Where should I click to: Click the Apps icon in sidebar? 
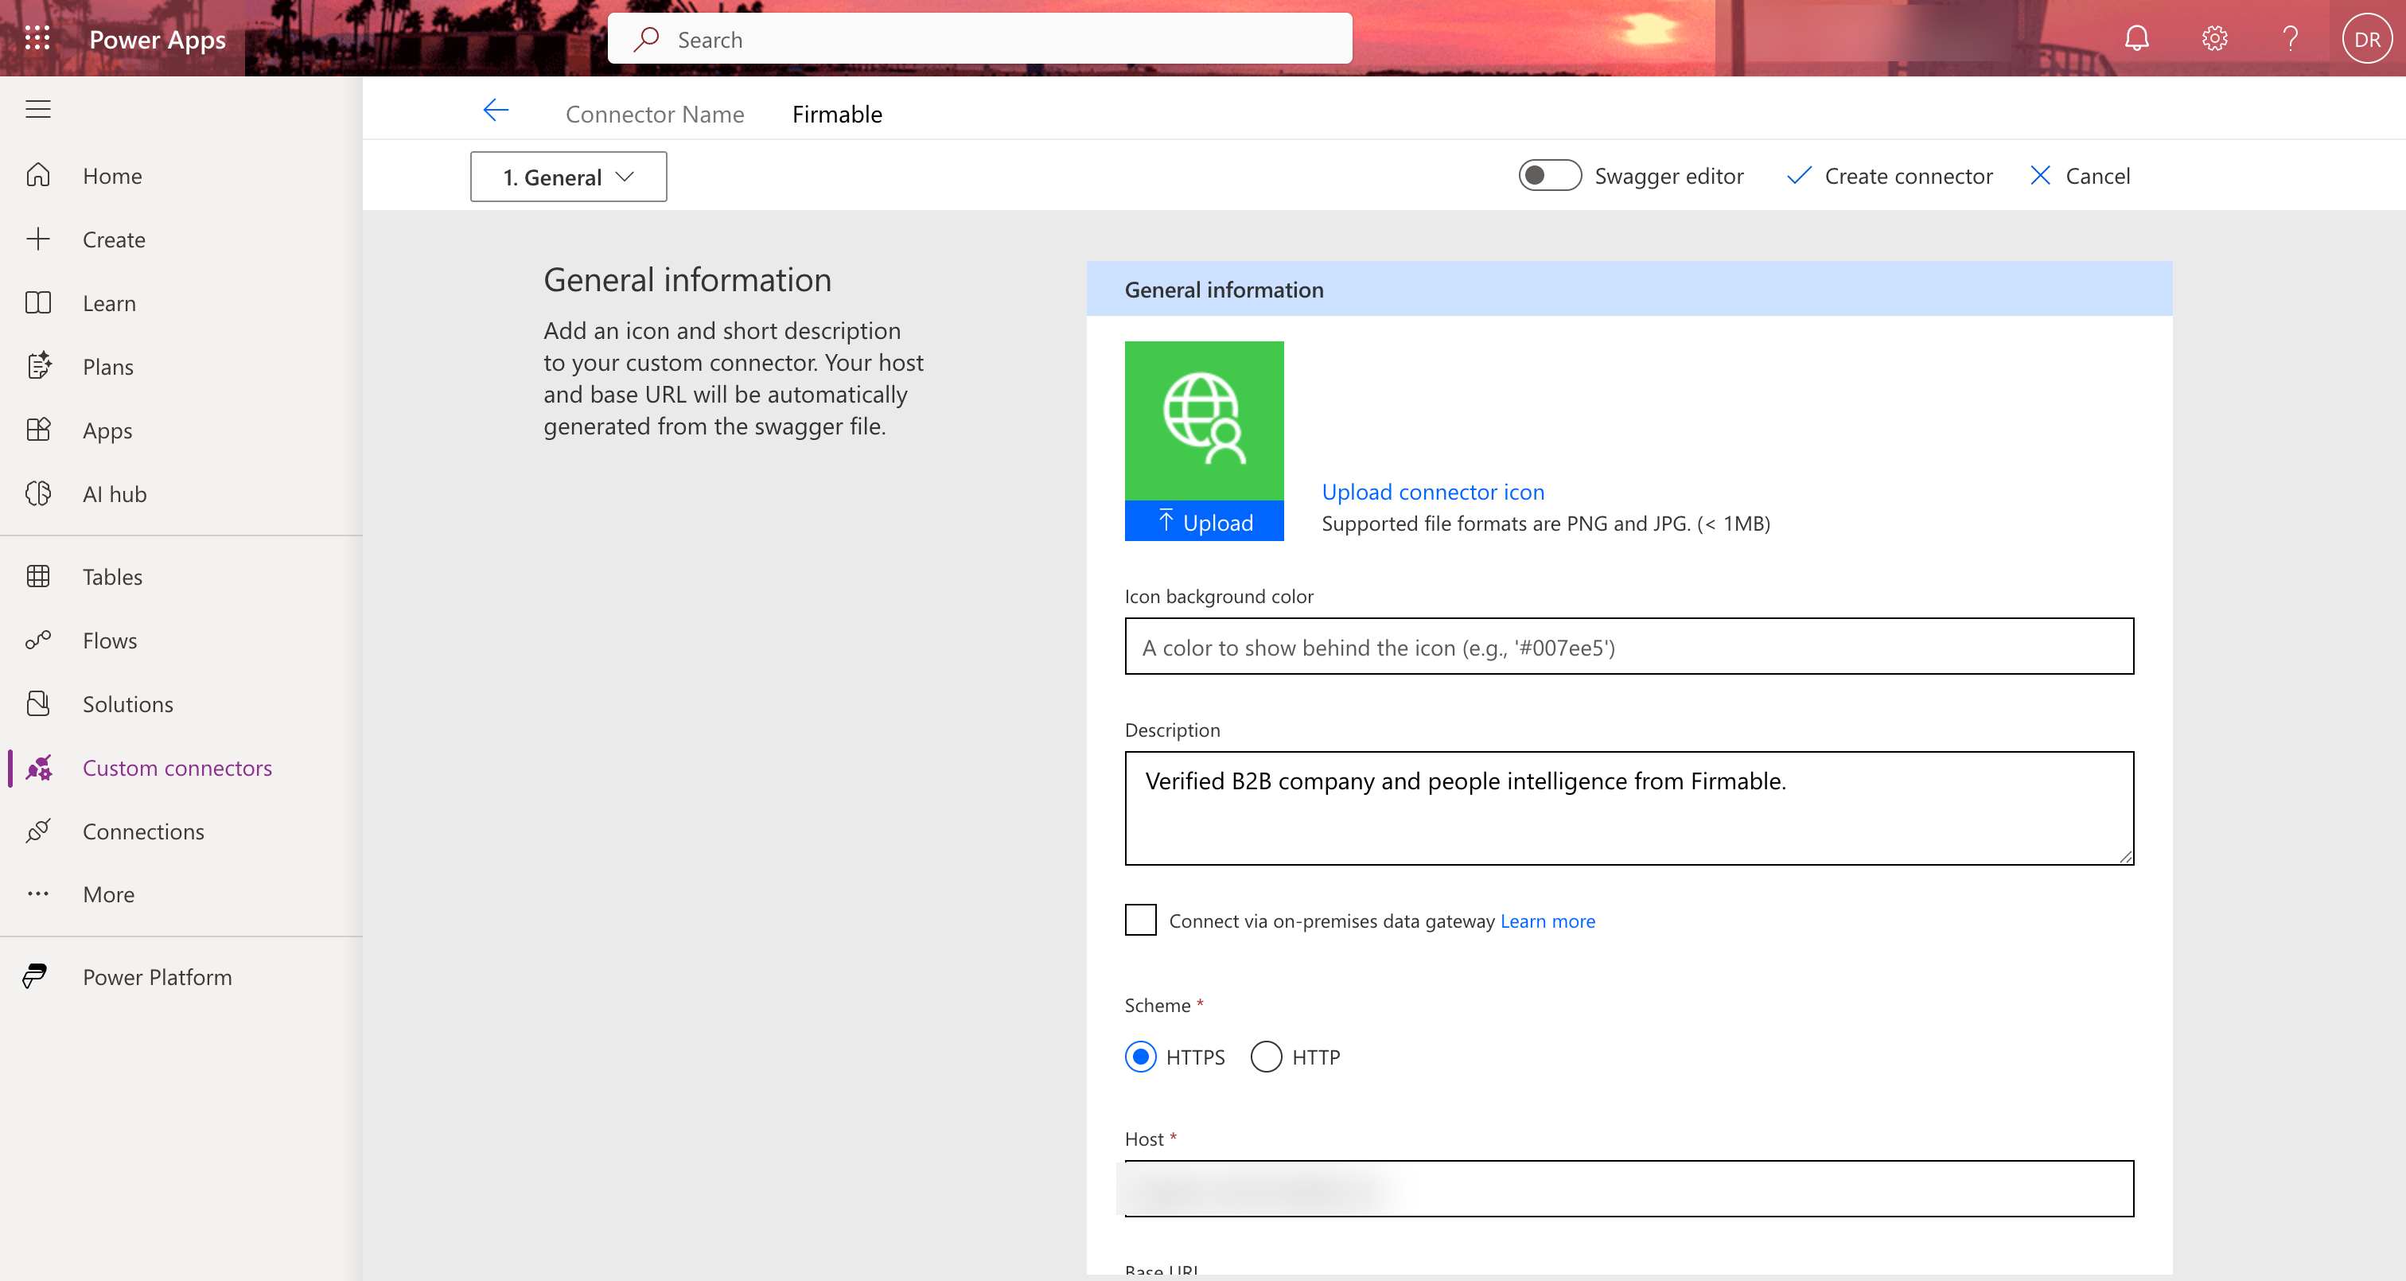[x=38, y=430]
